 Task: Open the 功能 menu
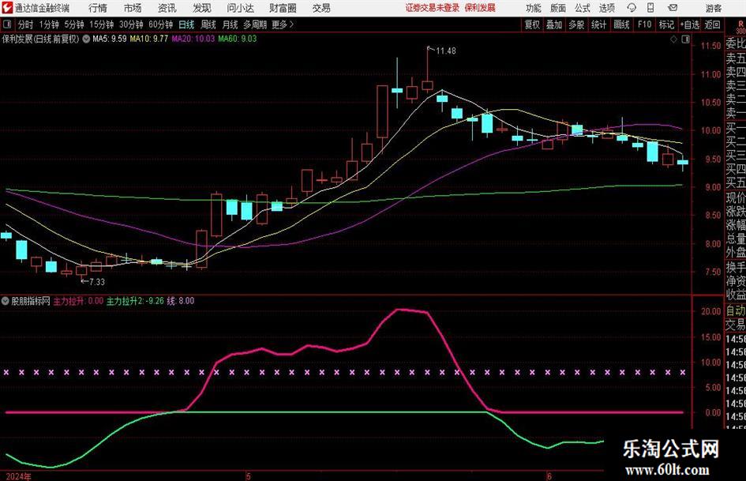[x=534, y=8]
